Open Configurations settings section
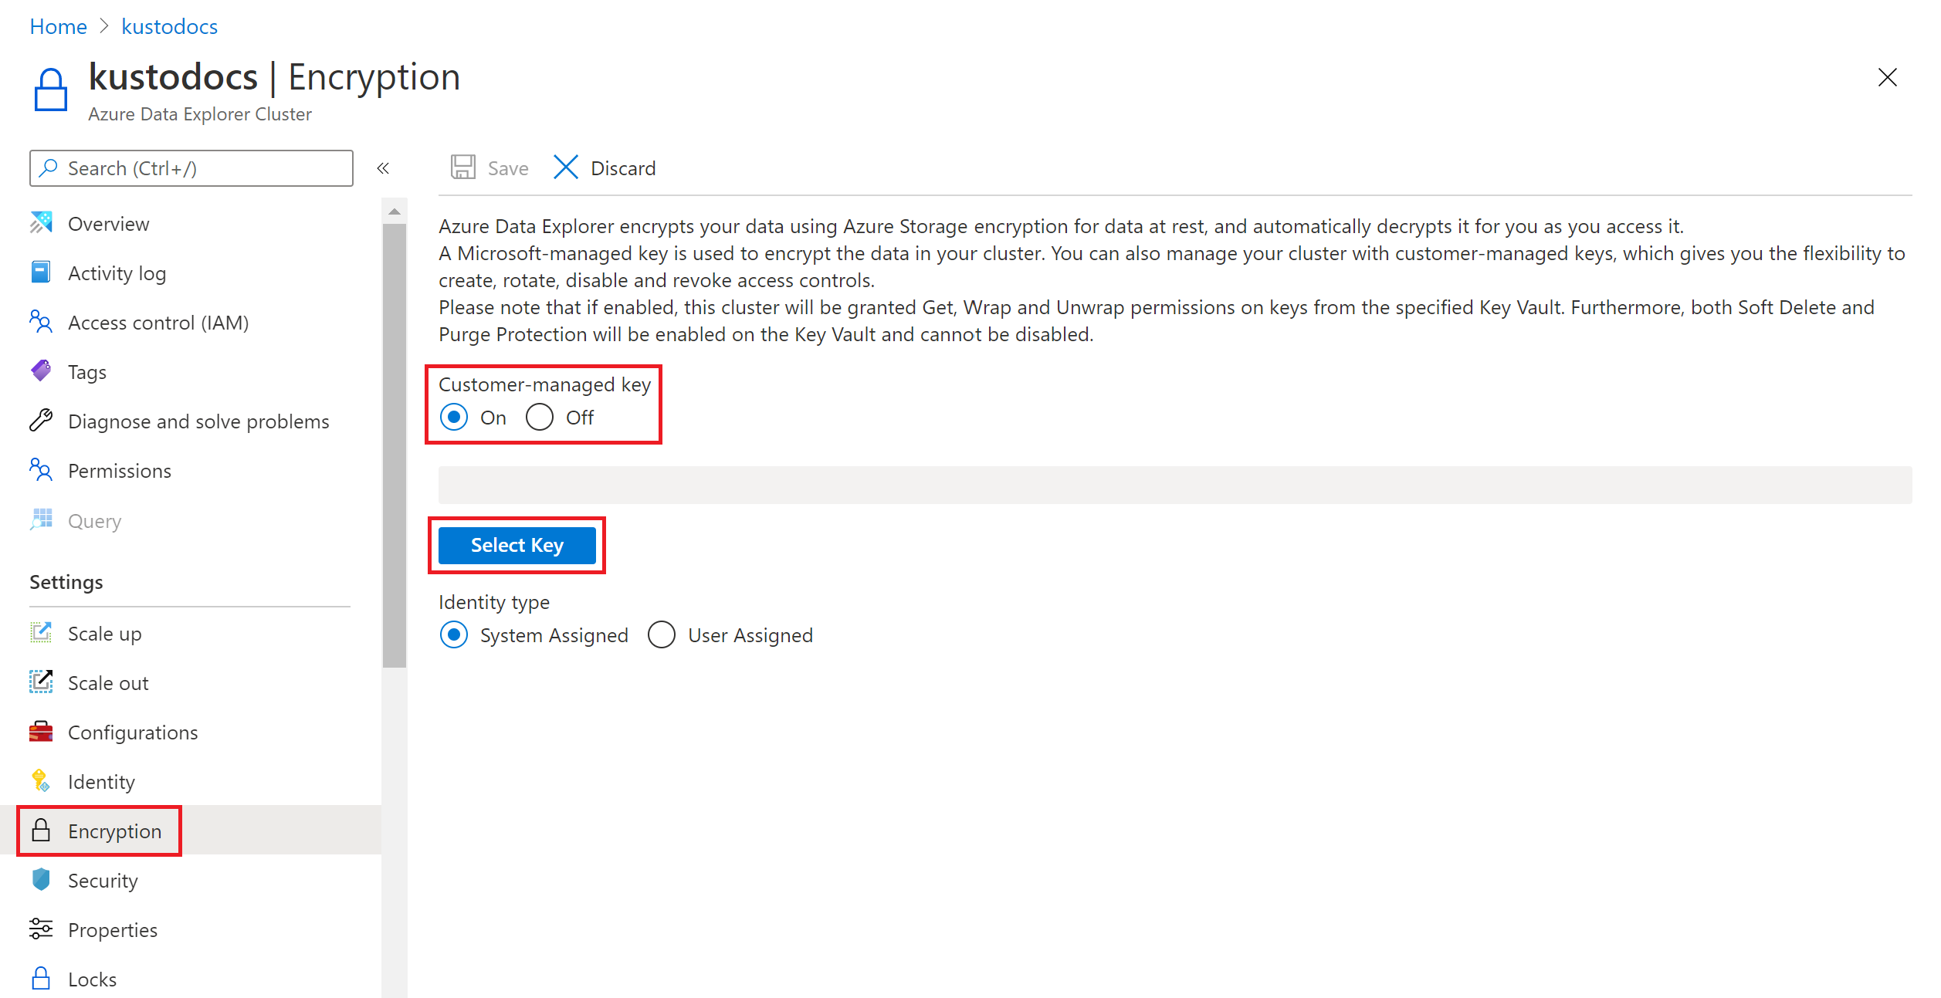The height and width of the screenshot is (998, 1941). pos(131,732)
